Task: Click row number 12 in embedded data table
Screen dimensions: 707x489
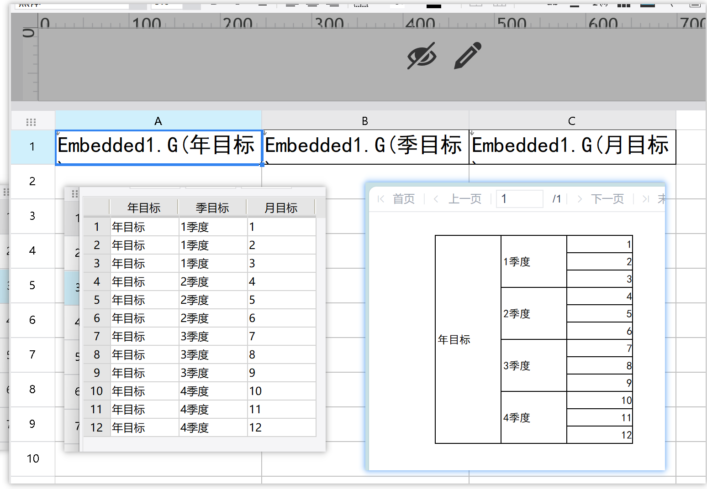Action: pos(97,428)
